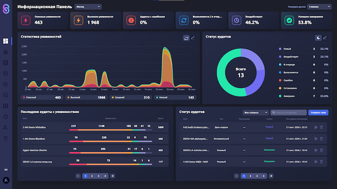Image resolution: width=337 pixels, height=189 pixels.
Task: Open the checkmark search sidebar icon
Action: click(6, 95)
